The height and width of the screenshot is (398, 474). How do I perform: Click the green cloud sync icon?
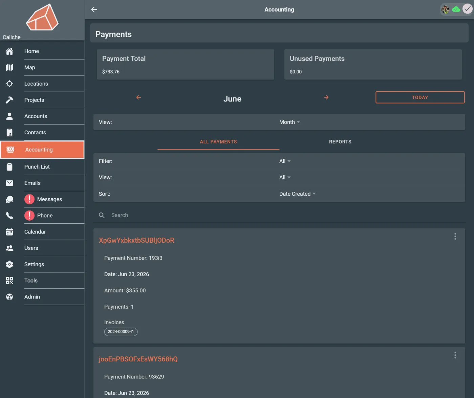(456, 9)
